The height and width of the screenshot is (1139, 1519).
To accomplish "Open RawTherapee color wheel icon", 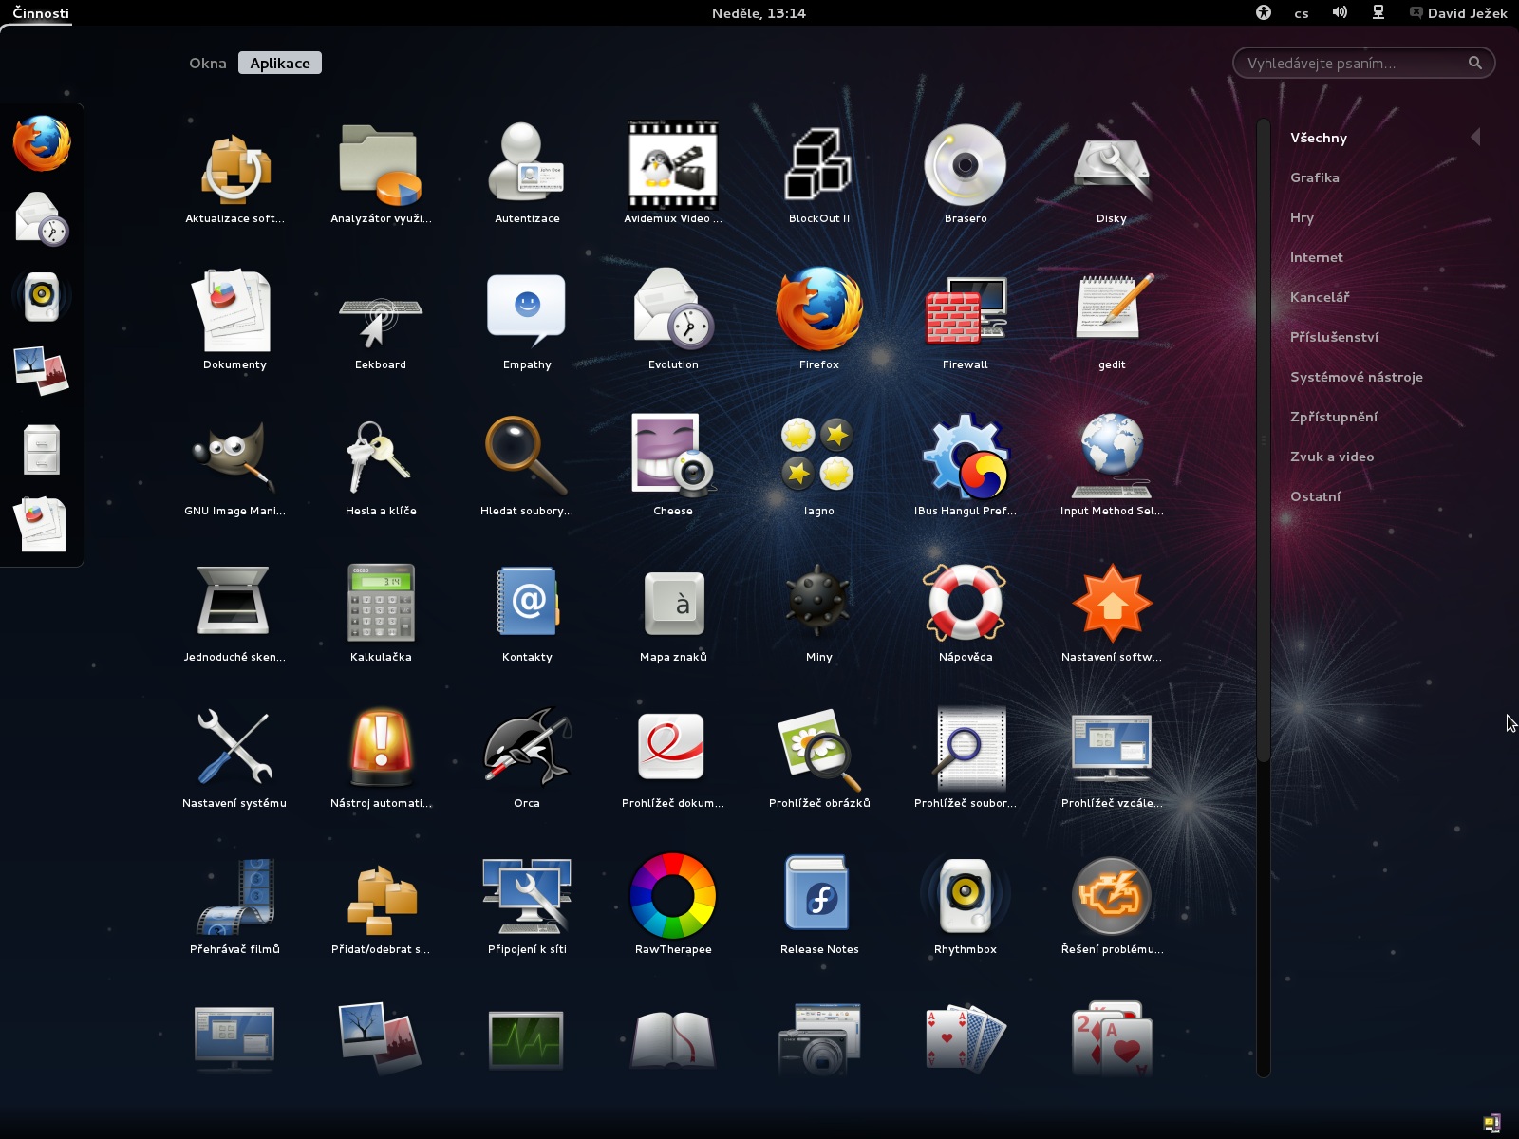I will 673,894.
